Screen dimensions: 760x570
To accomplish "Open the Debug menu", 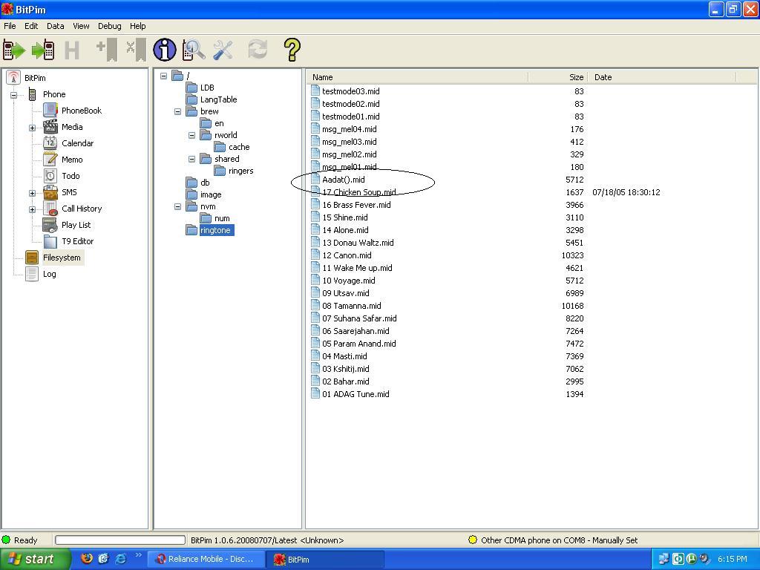I will click(x=109, y=26).
